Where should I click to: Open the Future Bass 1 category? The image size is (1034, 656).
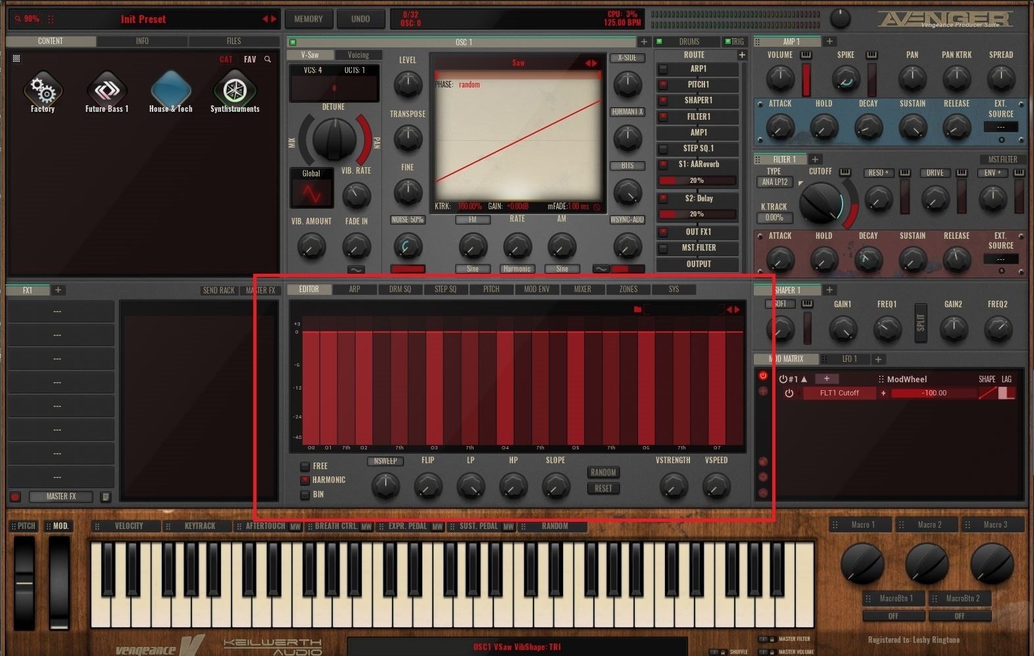click(x=107, y=92)
